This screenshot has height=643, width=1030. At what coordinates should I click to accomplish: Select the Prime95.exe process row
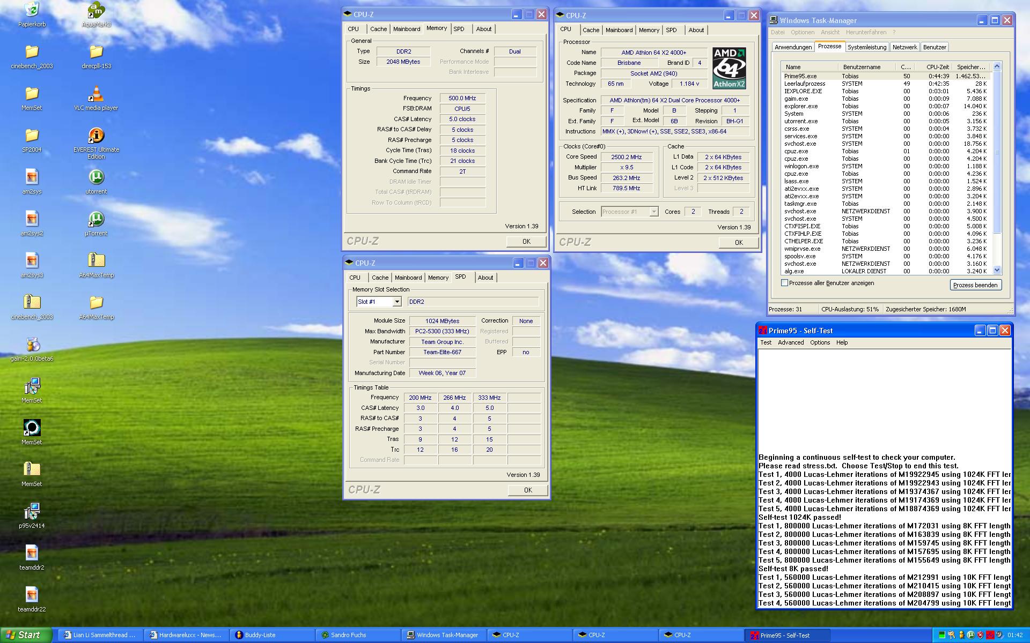tap(887, 76)
